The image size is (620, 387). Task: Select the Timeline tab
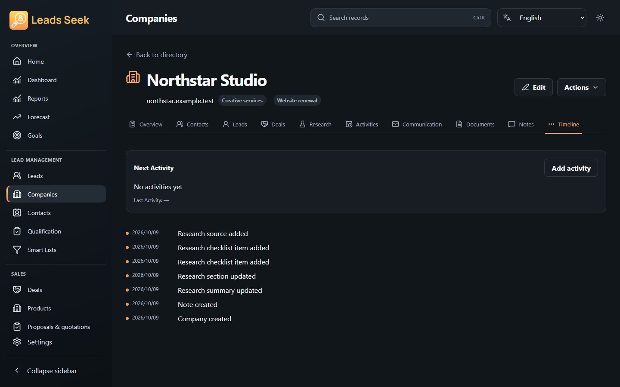(563, 124)
